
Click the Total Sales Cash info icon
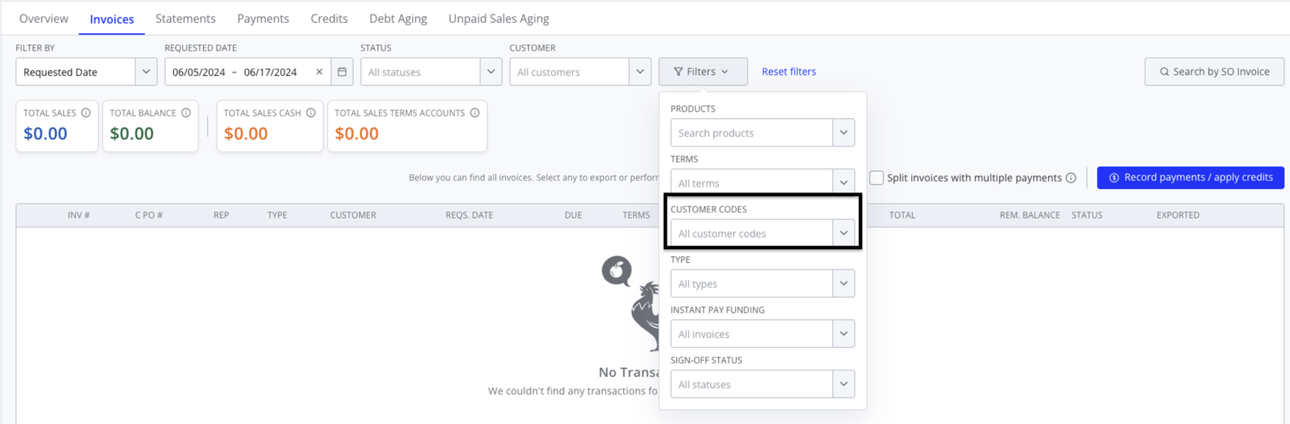tap(311, 112)
